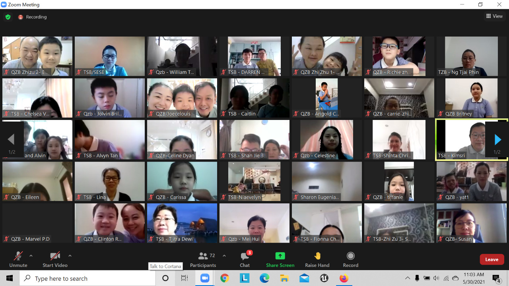Select the Qzb - Celestine video tile
Screen dimensions: 509x286
[x=327, y=140]
